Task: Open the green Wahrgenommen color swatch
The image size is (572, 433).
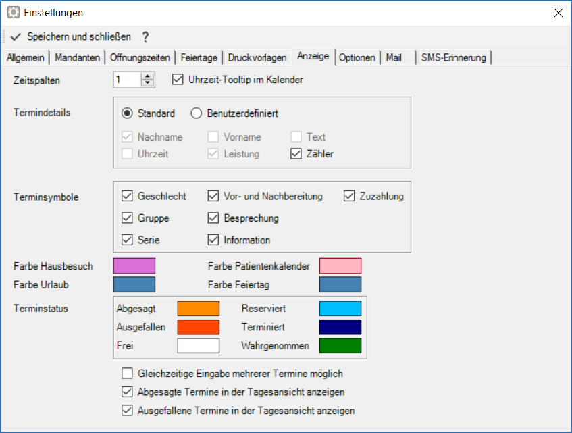Action: [x=340, y=346]
